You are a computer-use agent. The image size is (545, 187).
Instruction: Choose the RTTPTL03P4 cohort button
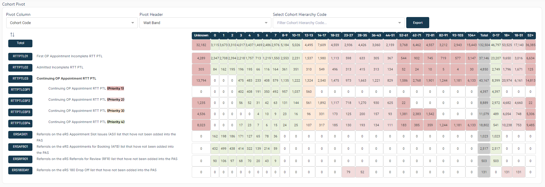pyautogui.click(x=20, y=123)
